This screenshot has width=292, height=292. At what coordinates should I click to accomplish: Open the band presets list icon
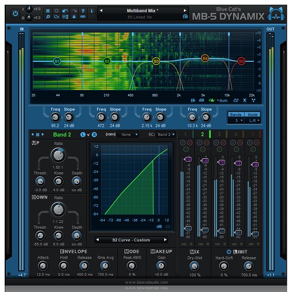click(37, 134)
